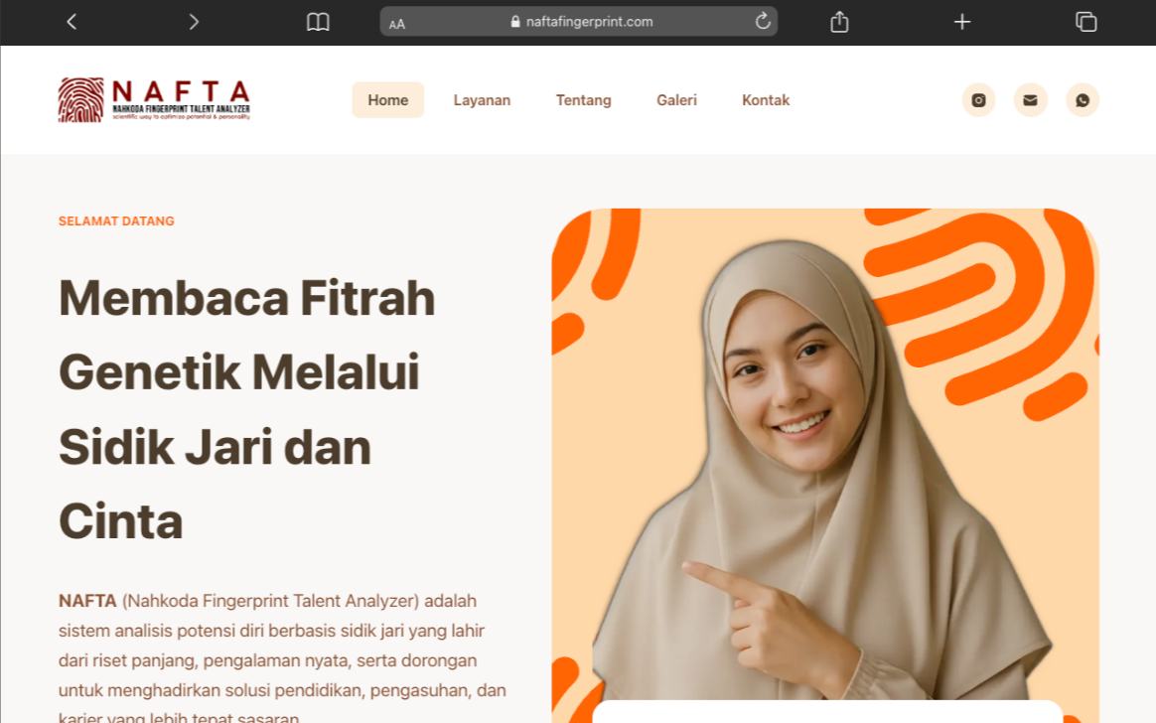Open the WhatsApp chat icon

point(1083,100)
